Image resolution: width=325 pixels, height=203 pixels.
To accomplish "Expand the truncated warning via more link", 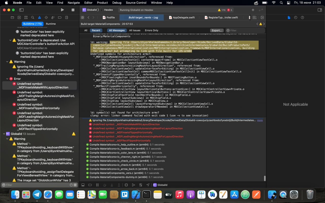I will [x=260, y=120].
